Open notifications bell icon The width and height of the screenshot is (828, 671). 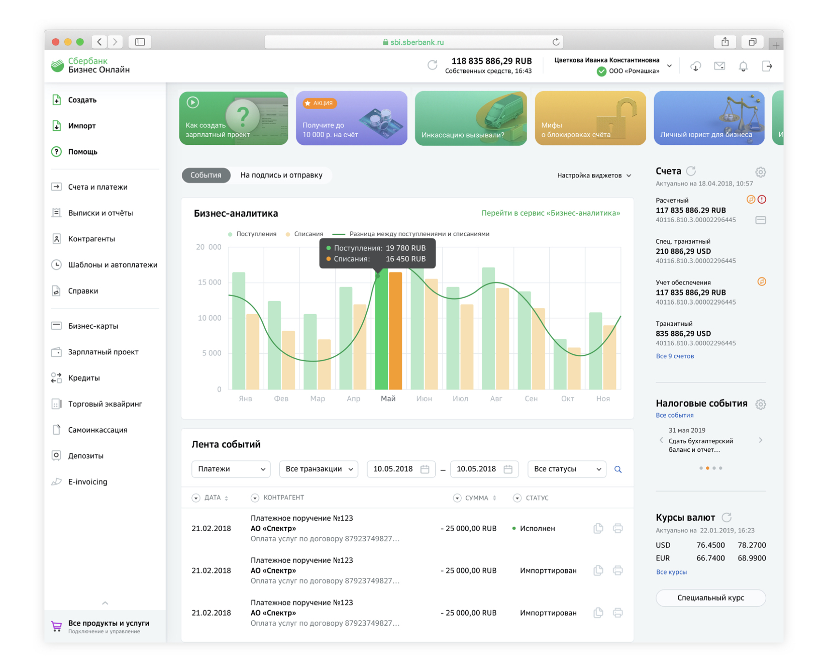click(743, 66)
